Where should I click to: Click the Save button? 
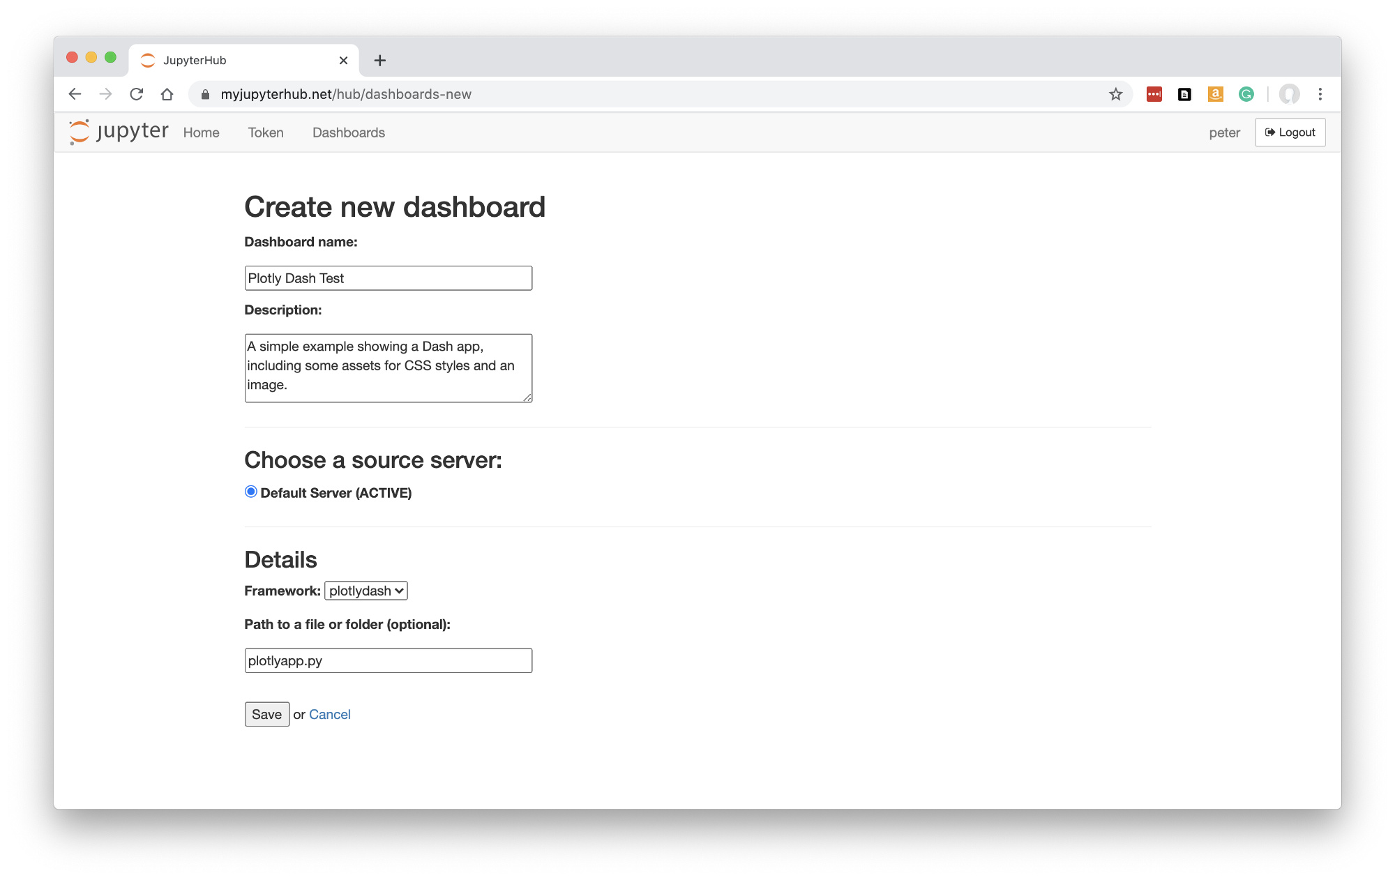(x=267, y=714)
